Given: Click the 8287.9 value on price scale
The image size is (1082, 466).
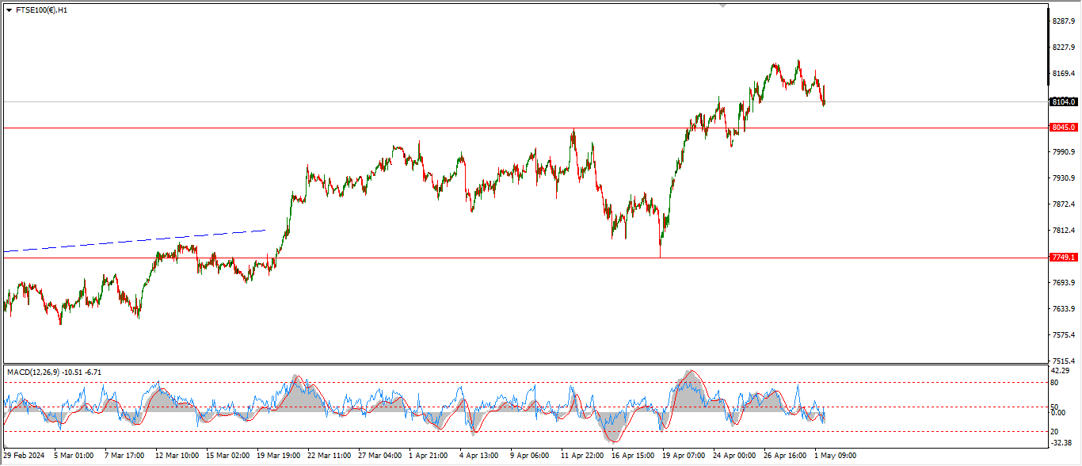Looking at the screenshot, I should 1063,21.
